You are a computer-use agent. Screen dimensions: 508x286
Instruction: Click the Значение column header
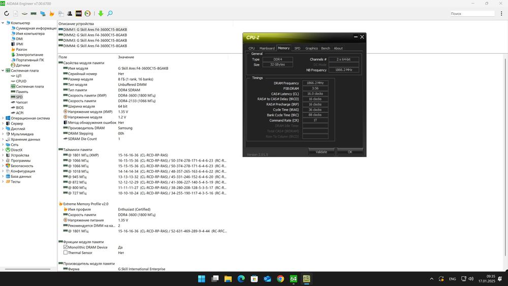click(x=126, y=57)
